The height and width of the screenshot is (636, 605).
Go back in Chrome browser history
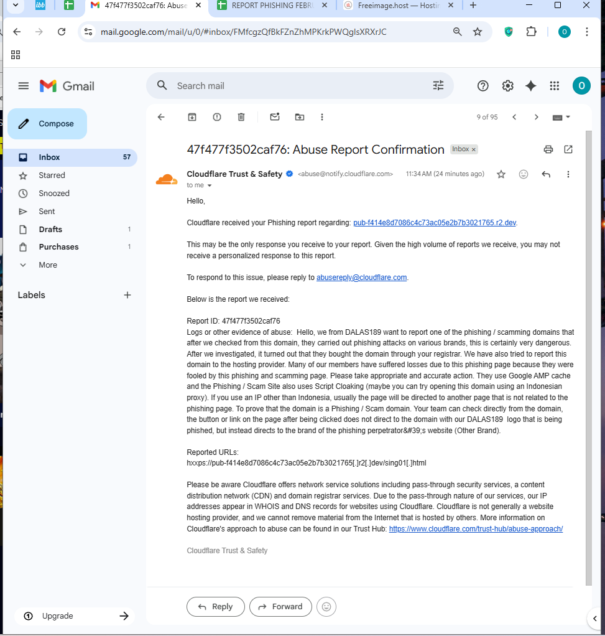tap(17, 32)
